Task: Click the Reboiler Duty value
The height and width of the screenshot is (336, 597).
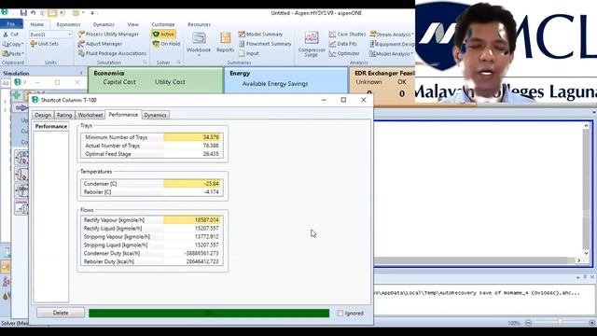Action: point(193,261)
